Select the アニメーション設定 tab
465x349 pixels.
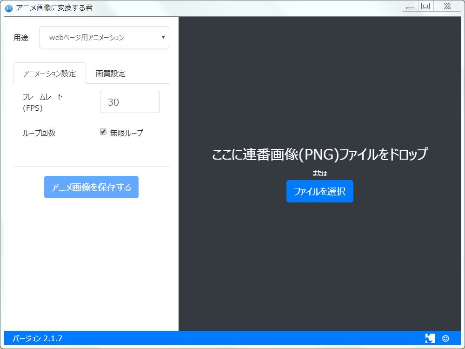pyautogui.click(x=50, y=74)
